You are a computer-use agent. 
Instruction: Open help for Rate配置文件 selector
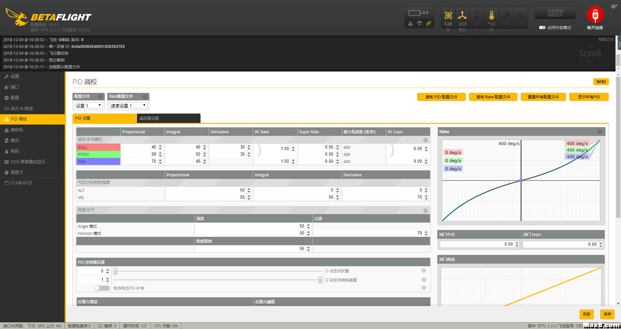(145, 96)
